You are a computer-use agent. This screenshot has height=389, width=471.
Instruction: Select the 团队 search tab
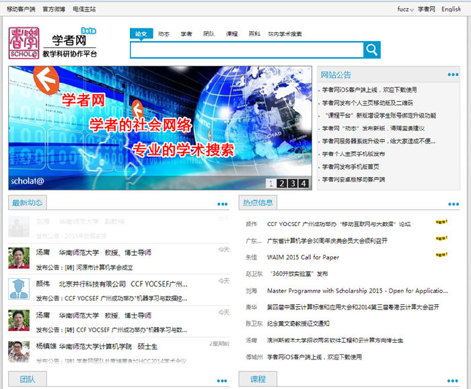pyautogui.click(x=209, y=34)
